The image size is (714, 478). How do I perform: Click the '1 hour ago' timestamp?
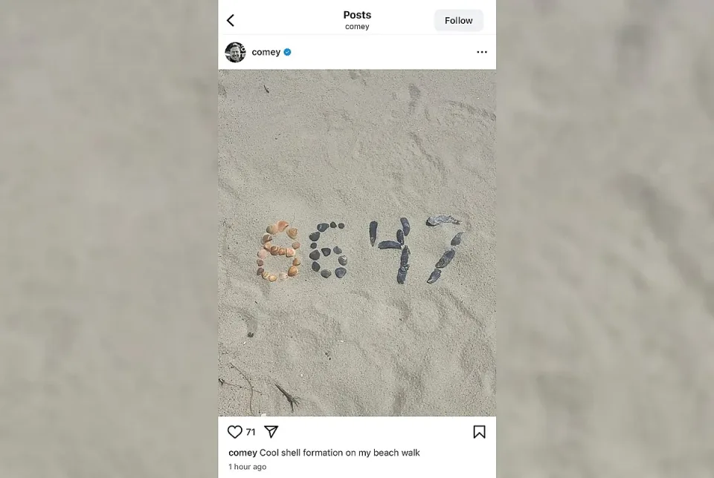(x=247, y=467)
